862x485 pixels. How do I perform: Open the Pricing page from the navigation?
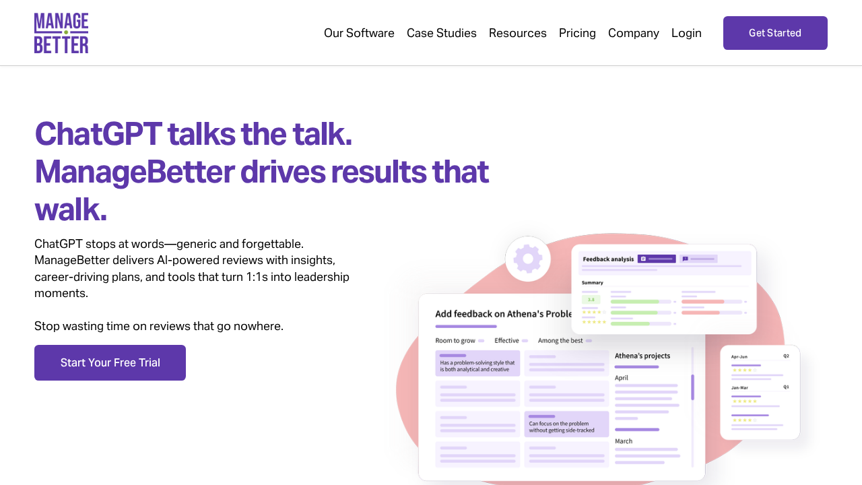point(577,32)
